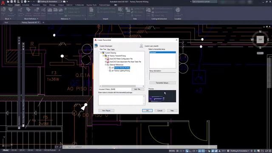Toggle ortho mode L-shaped icon in status bar

[x=190, y=151]
